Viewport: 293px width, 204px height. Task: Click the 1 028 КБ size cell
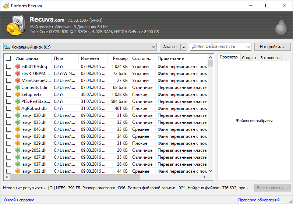(120, 94)
